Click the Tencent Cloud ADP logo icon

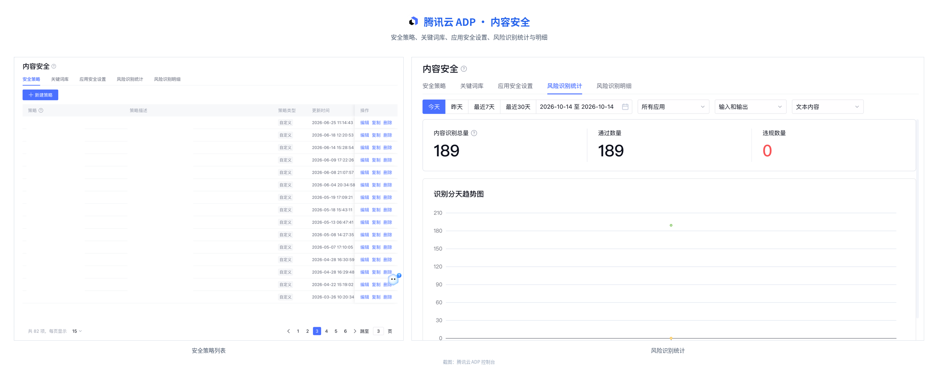tap(413, 22)
